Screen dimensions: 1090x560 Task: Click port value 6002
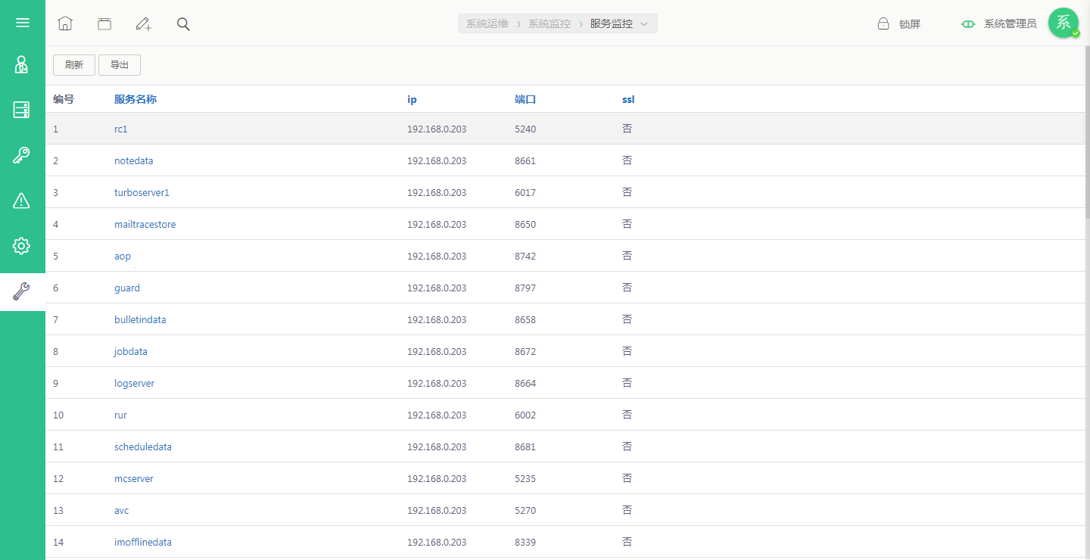point(525,415)
